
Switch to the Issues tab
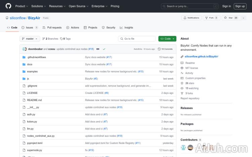pyautogui.click(x=30, y=28)
